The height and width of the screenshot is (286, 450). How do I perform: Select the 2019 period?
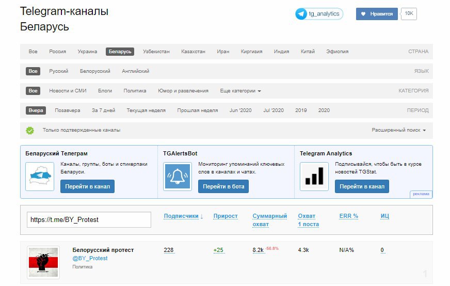[301, 110]
